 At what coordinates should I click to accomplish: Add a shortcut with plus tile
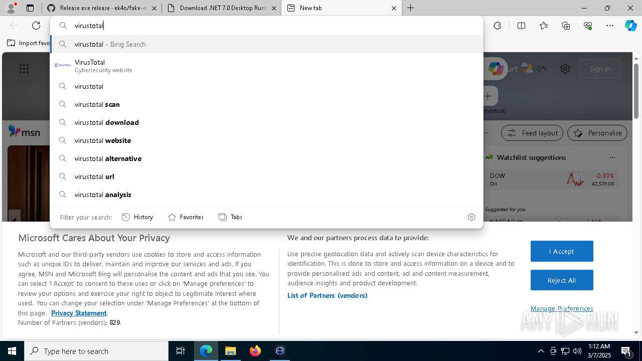[488, 96]
